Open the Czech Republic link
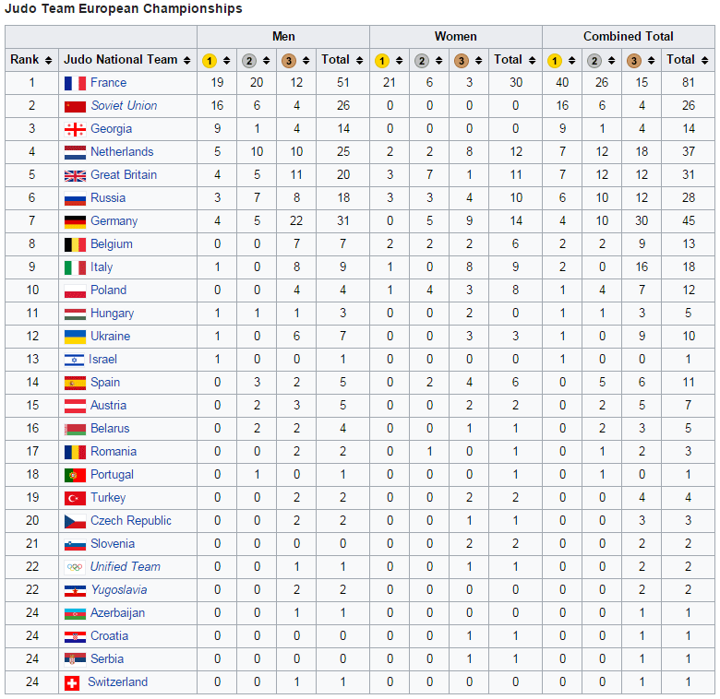Viewport: 720px width, 699px height. click(131, 521)
